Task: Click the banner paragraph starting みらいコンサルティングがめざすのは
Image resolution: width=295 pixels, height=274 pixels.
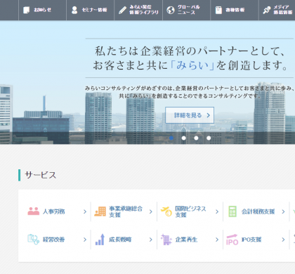Action: pos(190,92)
